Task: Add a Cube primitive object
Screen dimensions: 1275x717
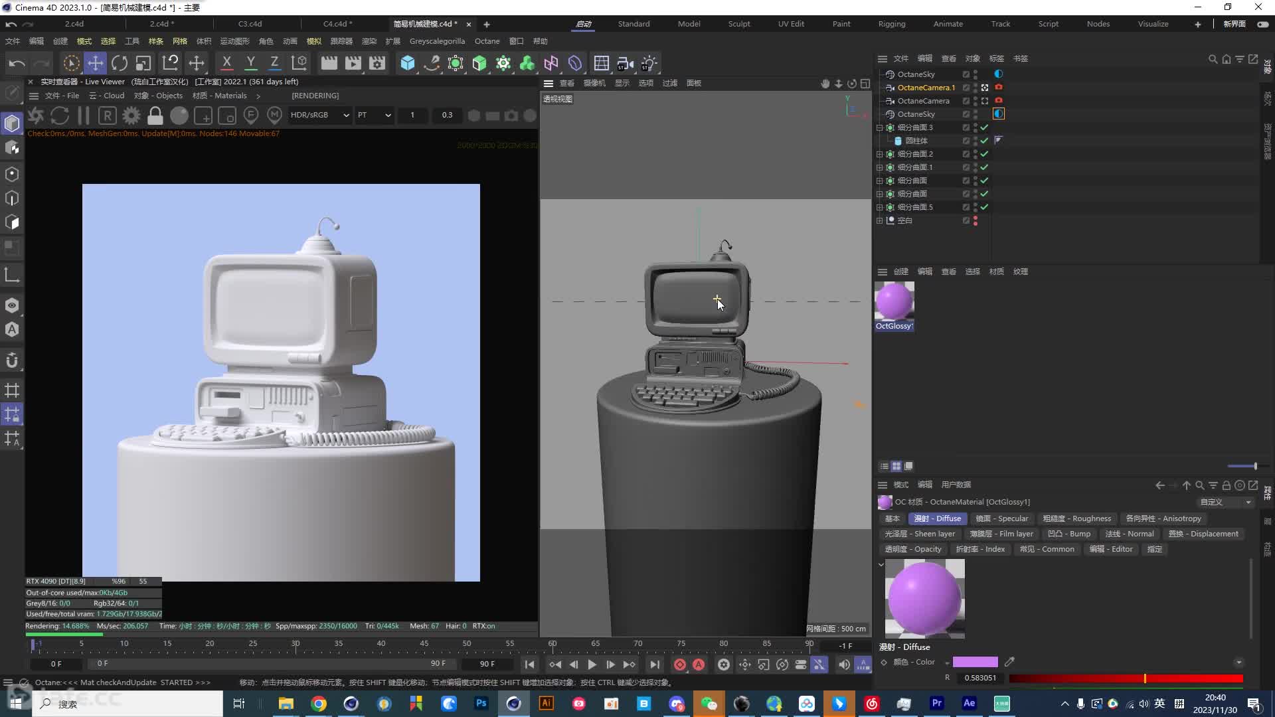Action: (408, 63)
